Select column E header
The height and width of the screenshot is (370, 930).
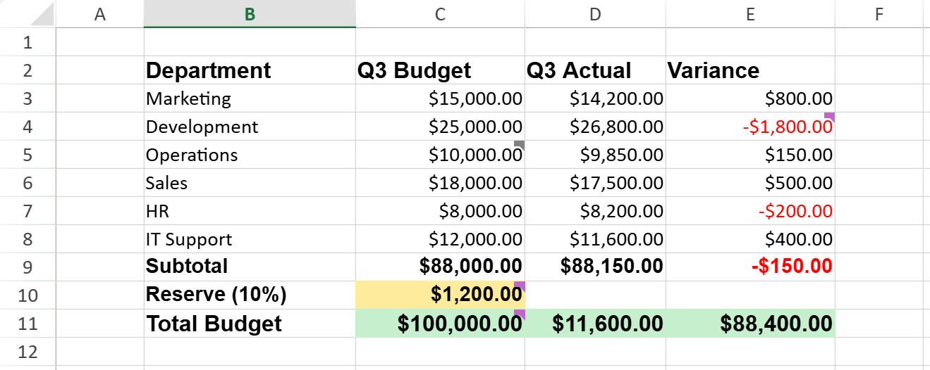click(x=750, y=14)
